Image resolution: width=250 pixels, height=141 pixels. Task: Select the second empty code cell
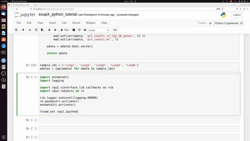click(139, 128)
